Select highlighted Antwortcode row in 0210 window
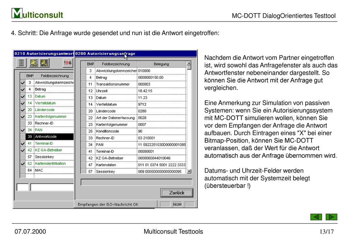349x242 pixels. point(49,137)
